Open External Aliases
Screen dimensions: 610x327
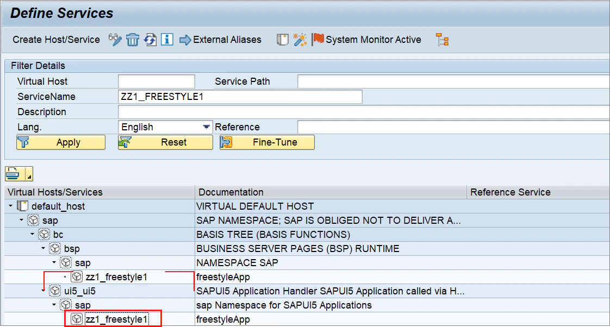coord(220,40)
